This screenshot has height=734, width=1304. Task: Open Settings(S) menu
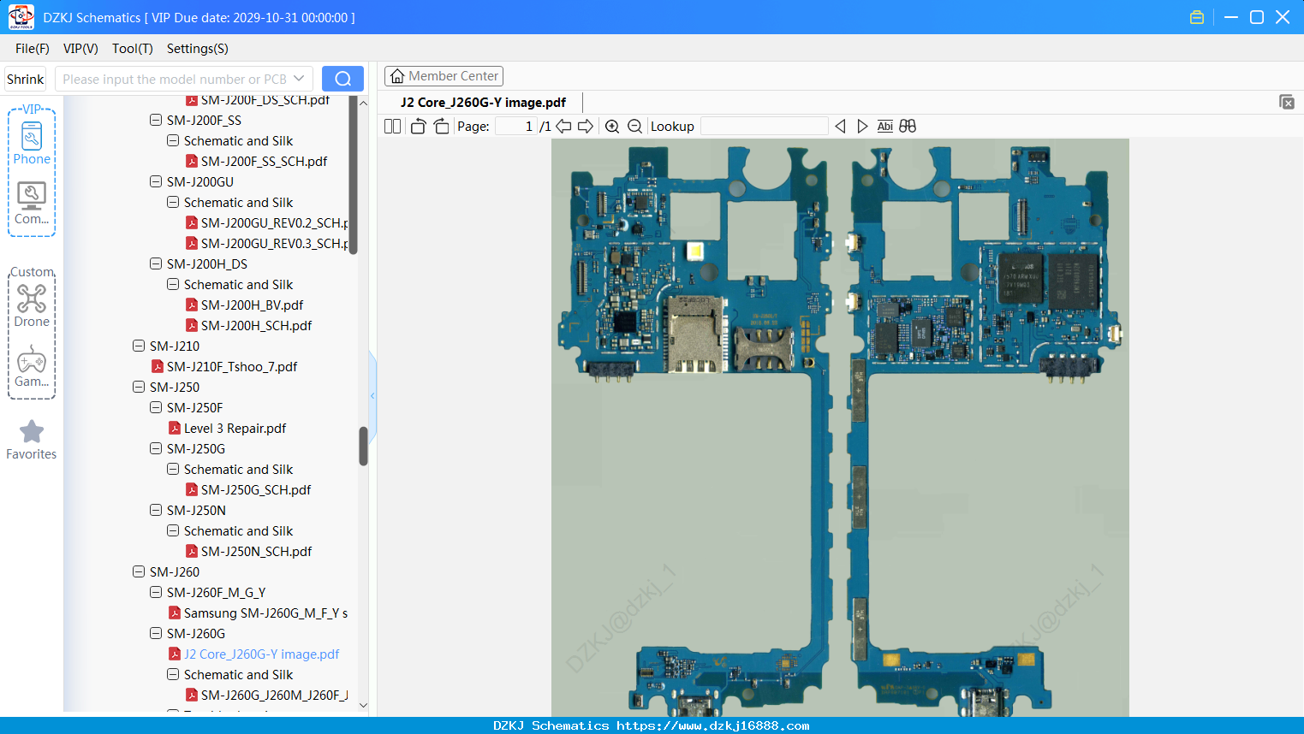tap(198, 49)
